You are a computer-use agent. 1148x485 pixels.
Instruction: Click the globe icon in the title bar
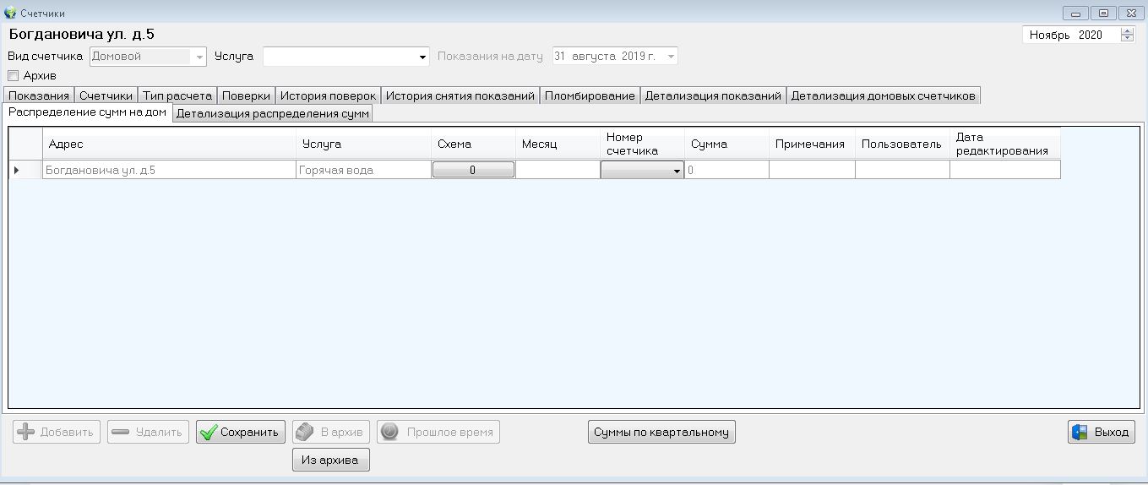pos(10,13)
